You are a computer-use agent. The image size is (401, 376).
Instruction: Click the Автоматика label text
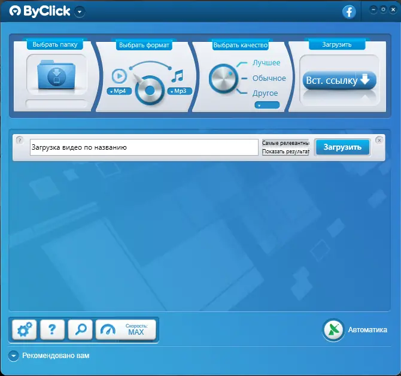click(x=367, y=330)
